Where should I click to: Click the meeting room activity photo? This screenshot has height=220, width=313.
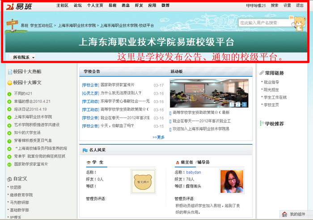209,93
